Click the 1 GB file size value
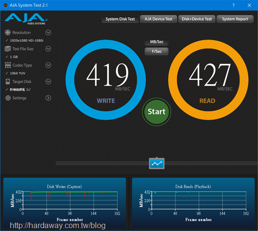Screen dimensions: 258x231 coord(14,57)
